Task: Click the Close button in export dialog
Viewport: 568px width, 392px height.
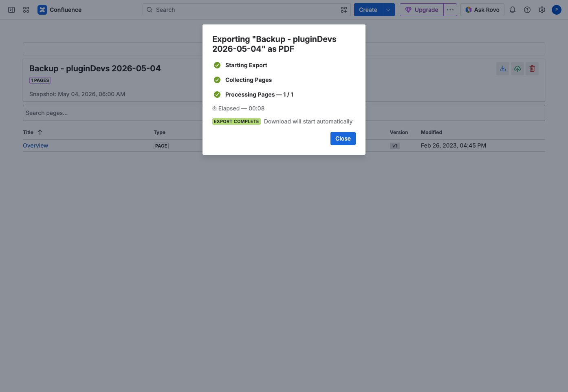Action: point(343,139)
